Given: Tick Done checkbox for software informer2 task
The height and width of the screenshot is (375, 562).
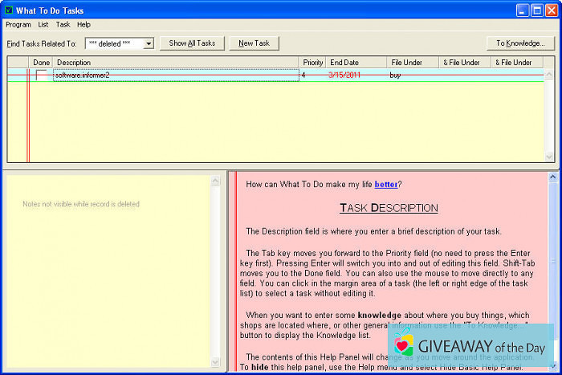Looking at the screenshot, I should (41, 75).
